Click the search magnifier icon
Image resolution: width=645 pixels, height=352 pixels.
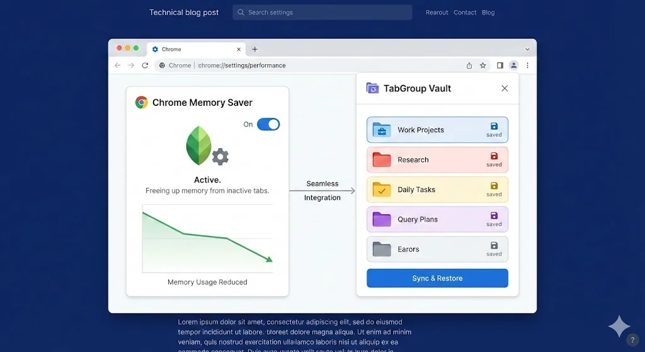[241, 13]
